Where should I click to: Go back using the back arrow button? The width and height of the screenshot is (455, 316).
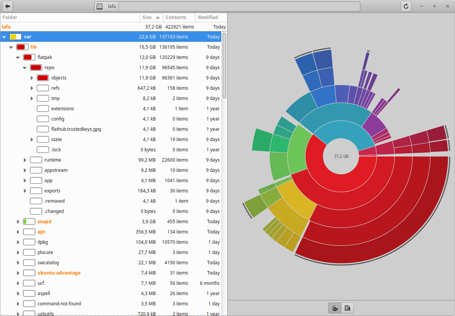[x=7, y=6]
